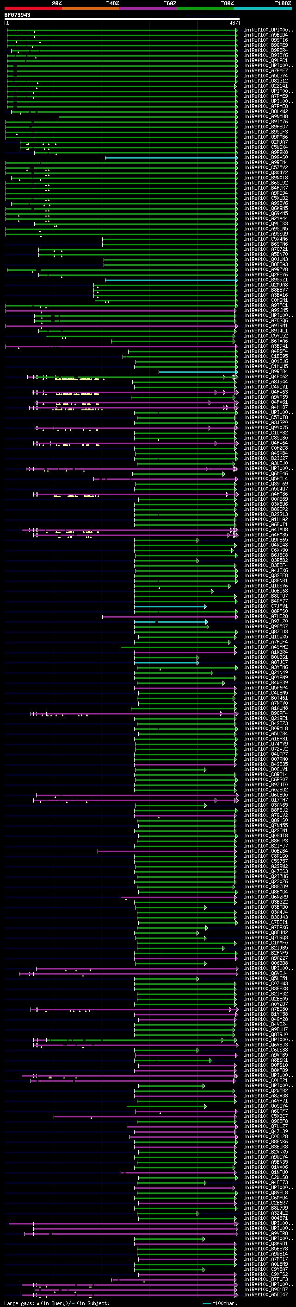Open hit UniRef100_Q21N49
Screen dimensions: 296x1307
click(265, 672)
